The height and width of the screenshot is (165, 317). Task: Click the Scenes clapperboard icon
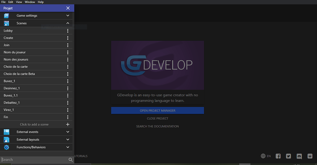point(7,23)
